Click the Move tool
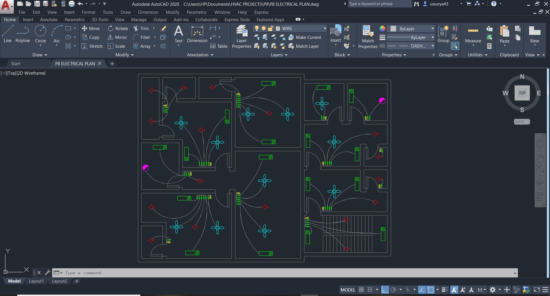This screenshot has width=550, height=296. tap(91, 29)
